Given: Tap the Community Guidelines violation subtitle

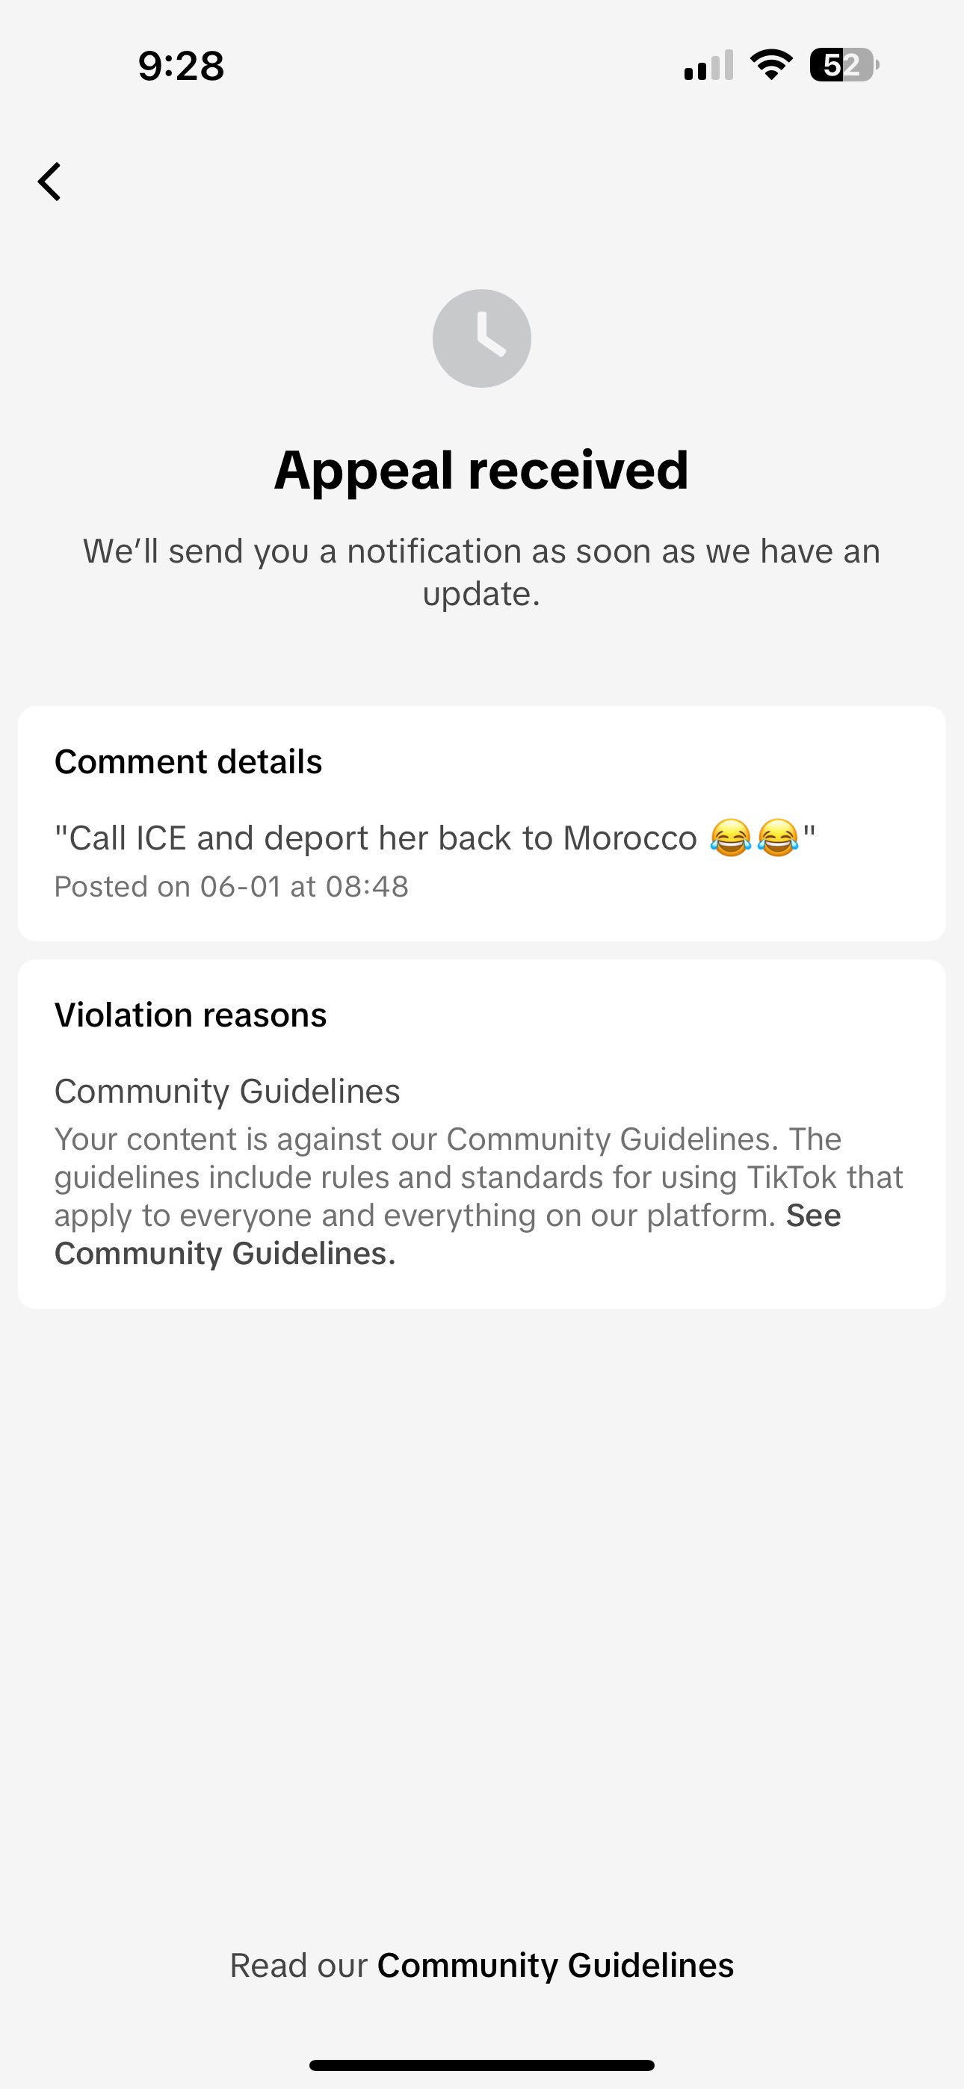Looking at the screenshot, I should click(227, 1092).
